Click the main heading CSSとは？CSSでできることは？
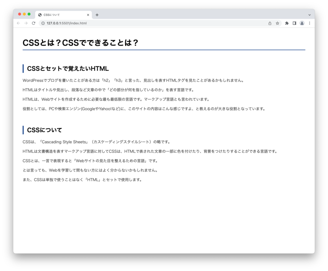Viewport: 328px width, 271px height. [x=80, y=43]
